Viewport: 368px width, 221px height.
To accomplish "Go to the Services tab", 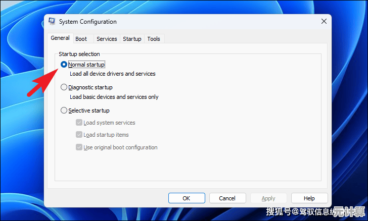I will point(107,39).
